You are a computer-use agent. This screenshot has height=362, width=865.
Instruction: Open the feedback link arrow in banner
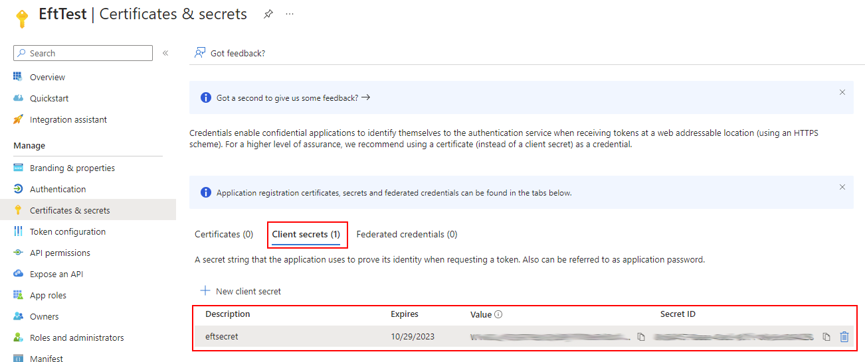coord(366,97)
